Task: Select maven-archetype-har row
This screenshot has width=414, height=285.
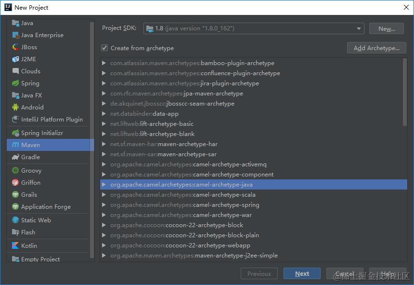Action: (254, 144)
